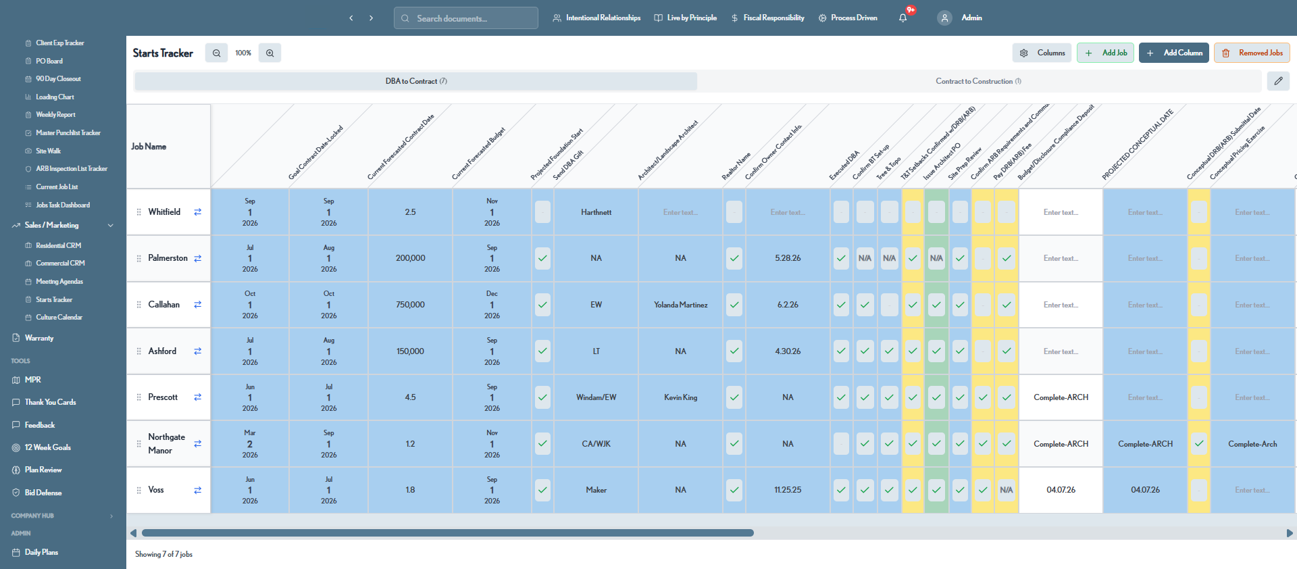Click the pencil edit icon near tabs

click(1278, 81)
